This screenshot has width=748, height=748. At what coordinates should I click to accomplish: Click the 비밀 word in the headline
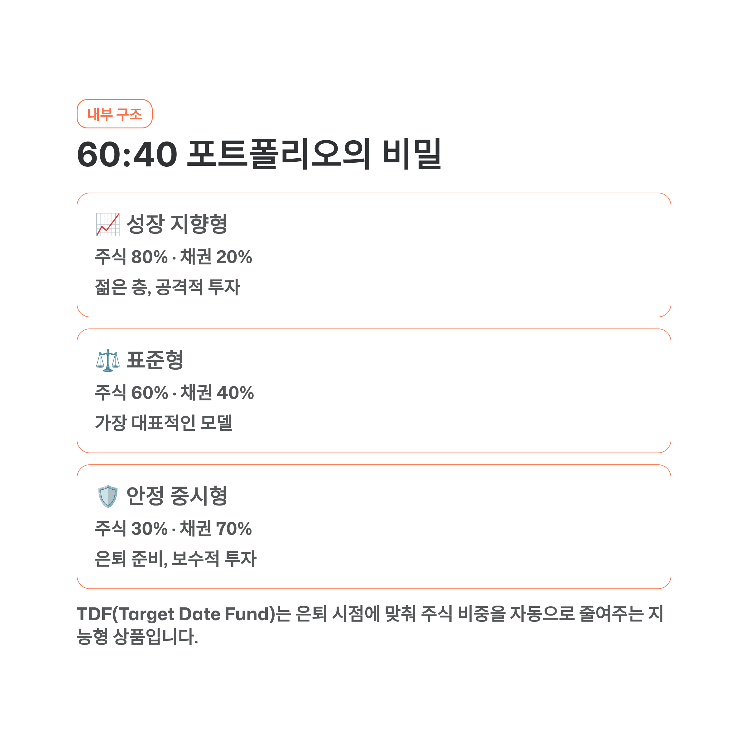(412, 154)
